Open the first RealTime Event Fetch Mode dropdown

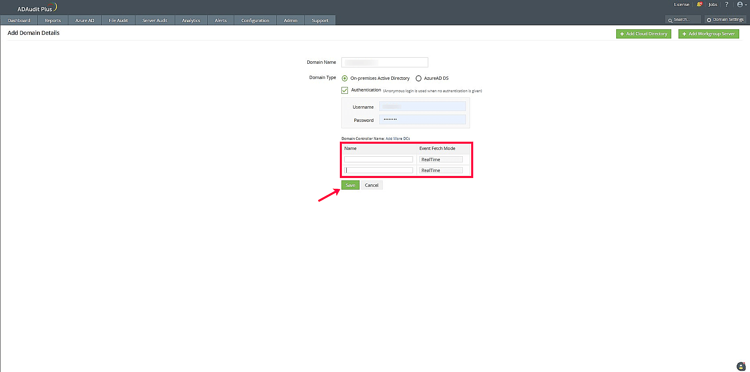click(x=441, y=159)
